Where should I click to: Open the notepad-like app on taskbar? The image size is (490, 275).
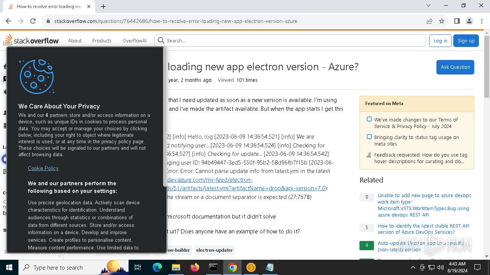[269, 267]
